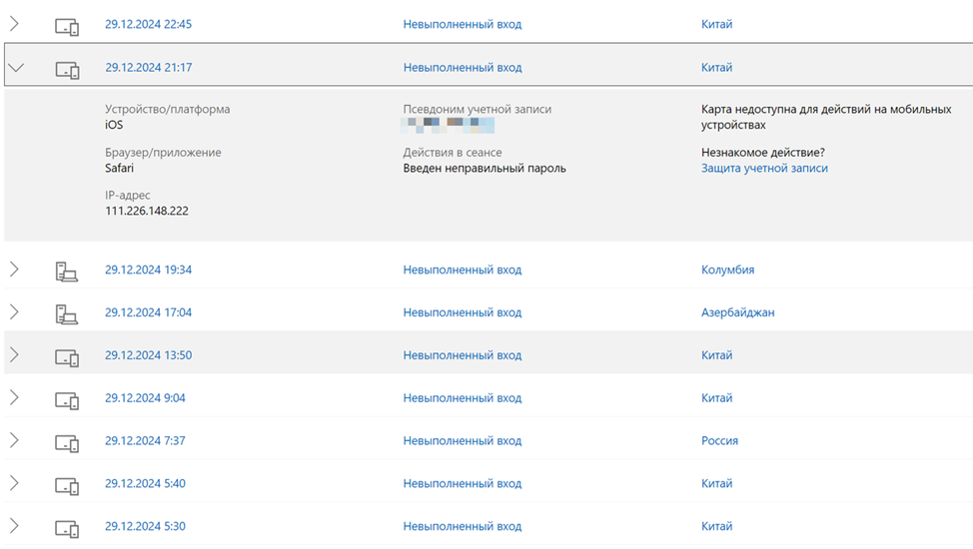Open the Защита учетной записи link
973x549 pixels.
764,169
